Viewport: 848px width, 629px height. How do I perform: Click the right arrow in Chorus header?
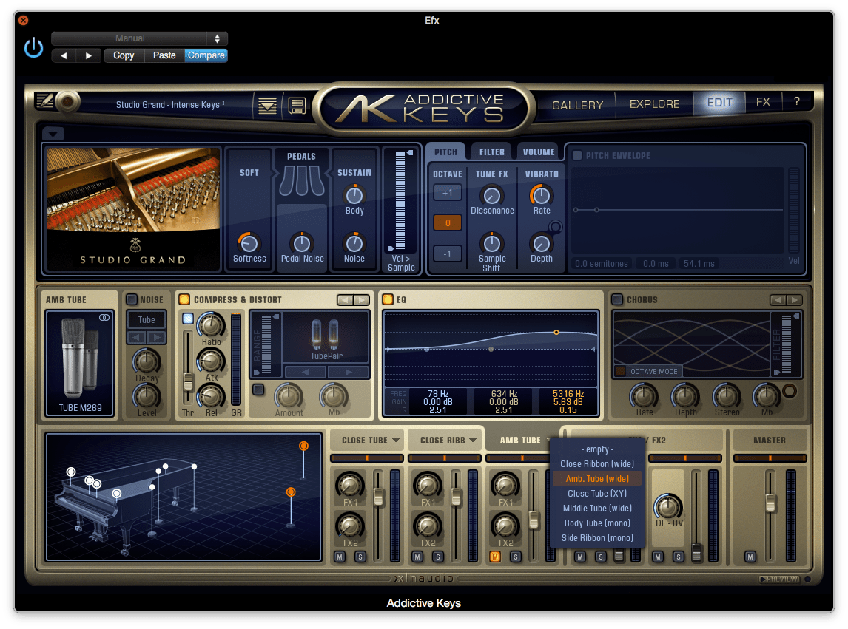(x=795, y=300)
